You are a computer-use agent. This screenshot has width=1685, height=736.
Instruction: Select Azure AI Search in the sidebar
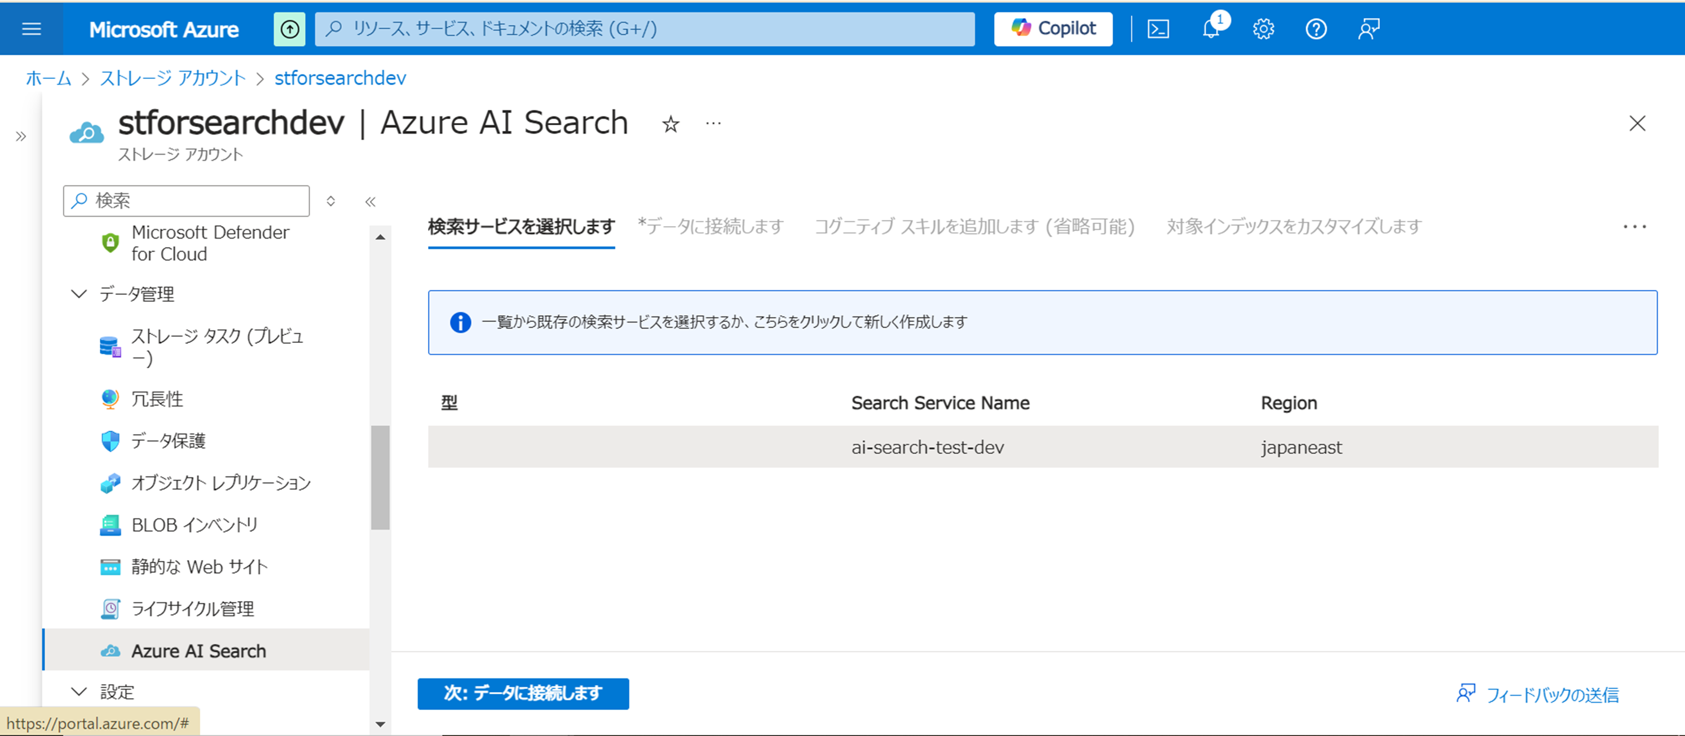[x=205, y=650]
